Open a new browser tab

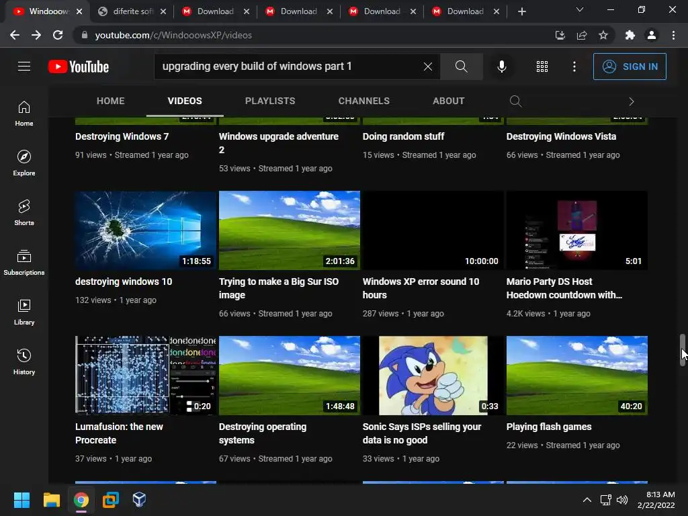[521, 11]
